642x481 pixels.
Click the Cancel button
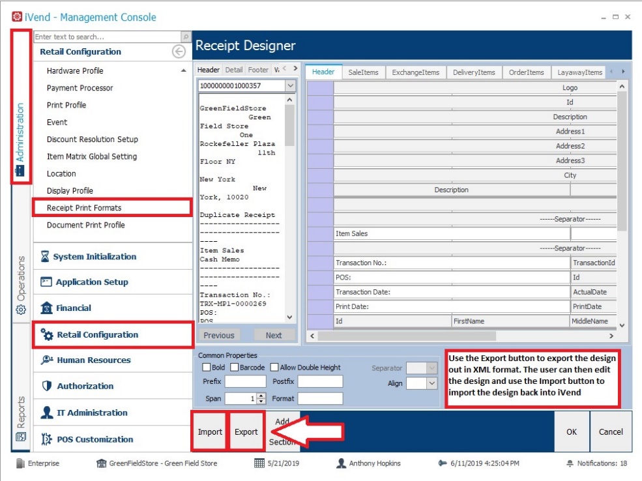pyautogui.click(x=611, y=432)
